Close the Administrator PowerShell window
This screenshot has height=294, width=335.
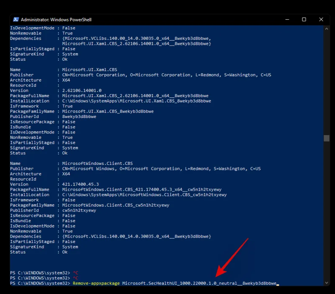tap(320, 19)
